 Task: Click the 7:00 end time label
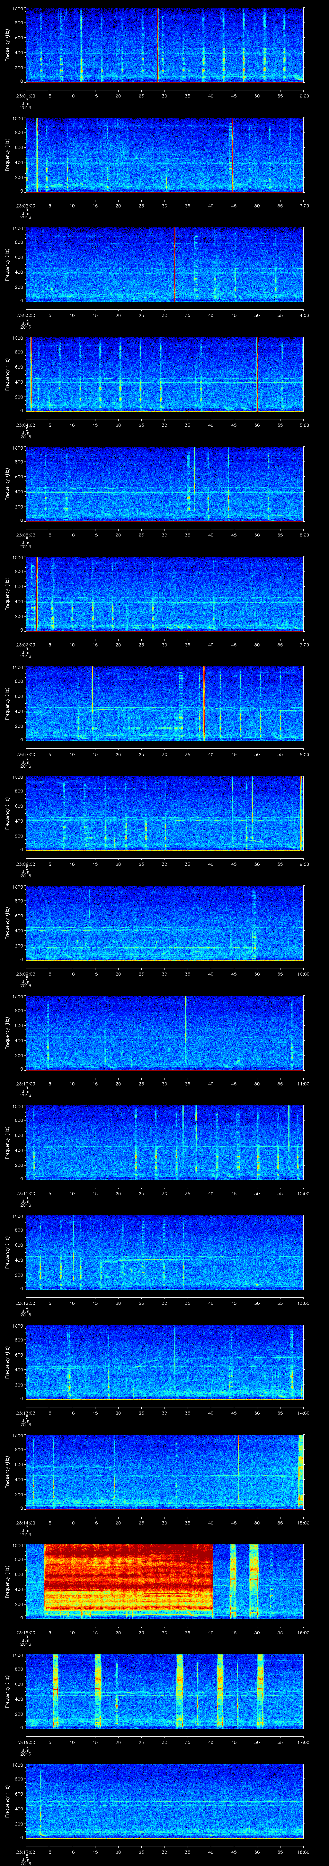pos(304,645)
